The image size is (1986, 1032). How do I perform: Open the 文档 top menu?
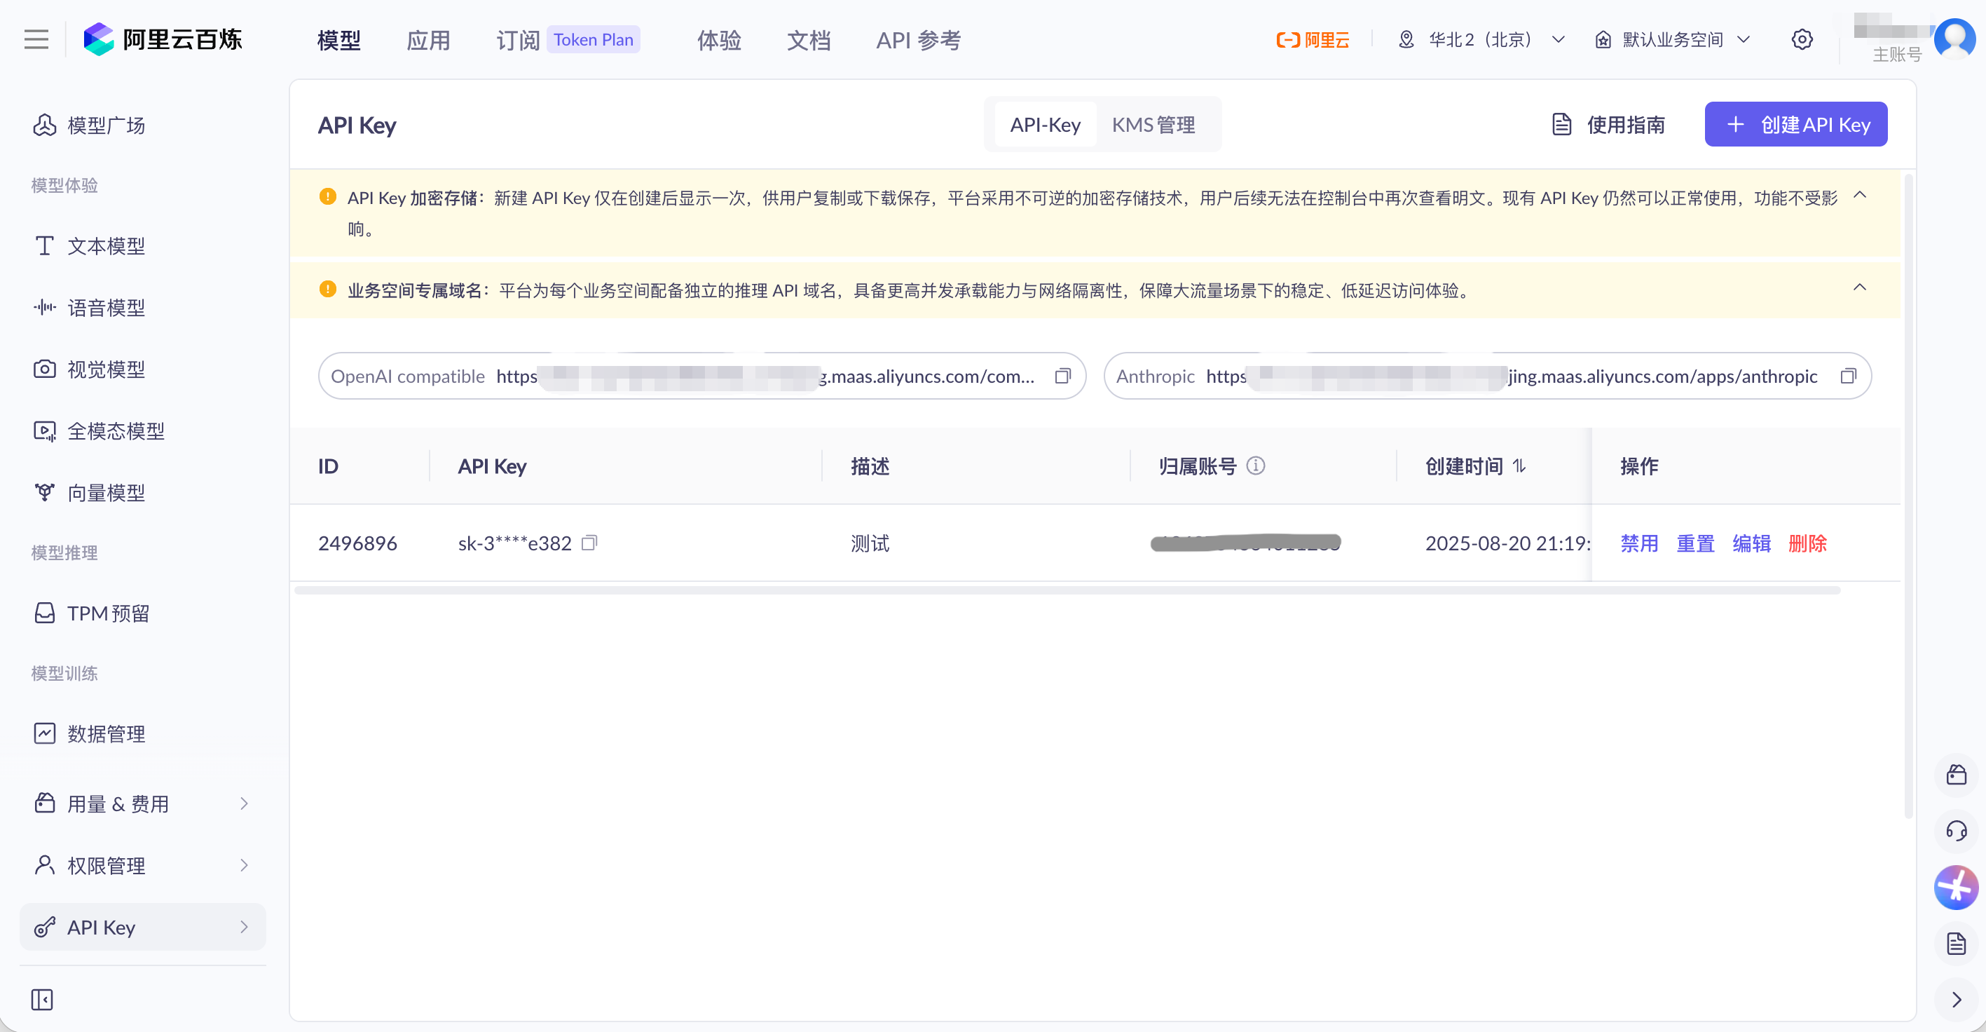point(808,40)
